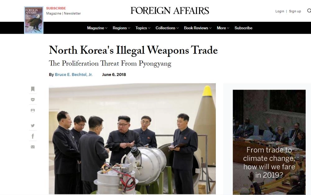Open author Bruce E. Bechtol, Jr. link
The width and height of the screenshot is (311, 195).
coord(74,74)
